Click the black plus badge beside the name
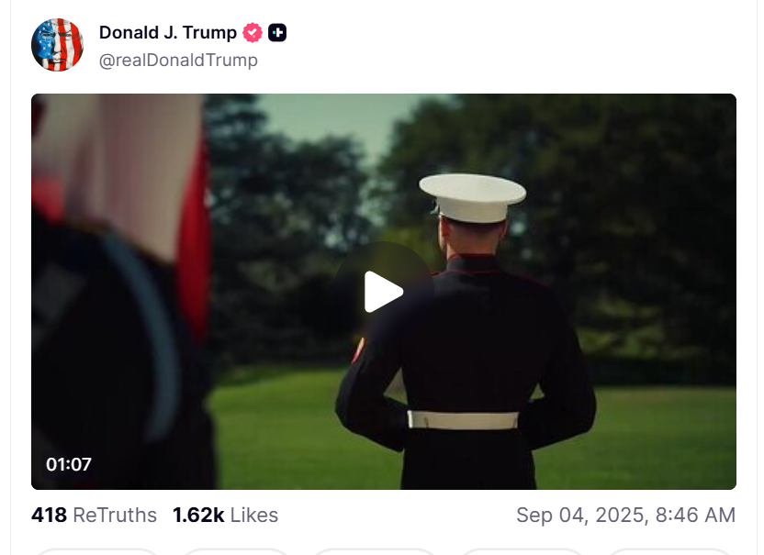 (x=277, y=33)
